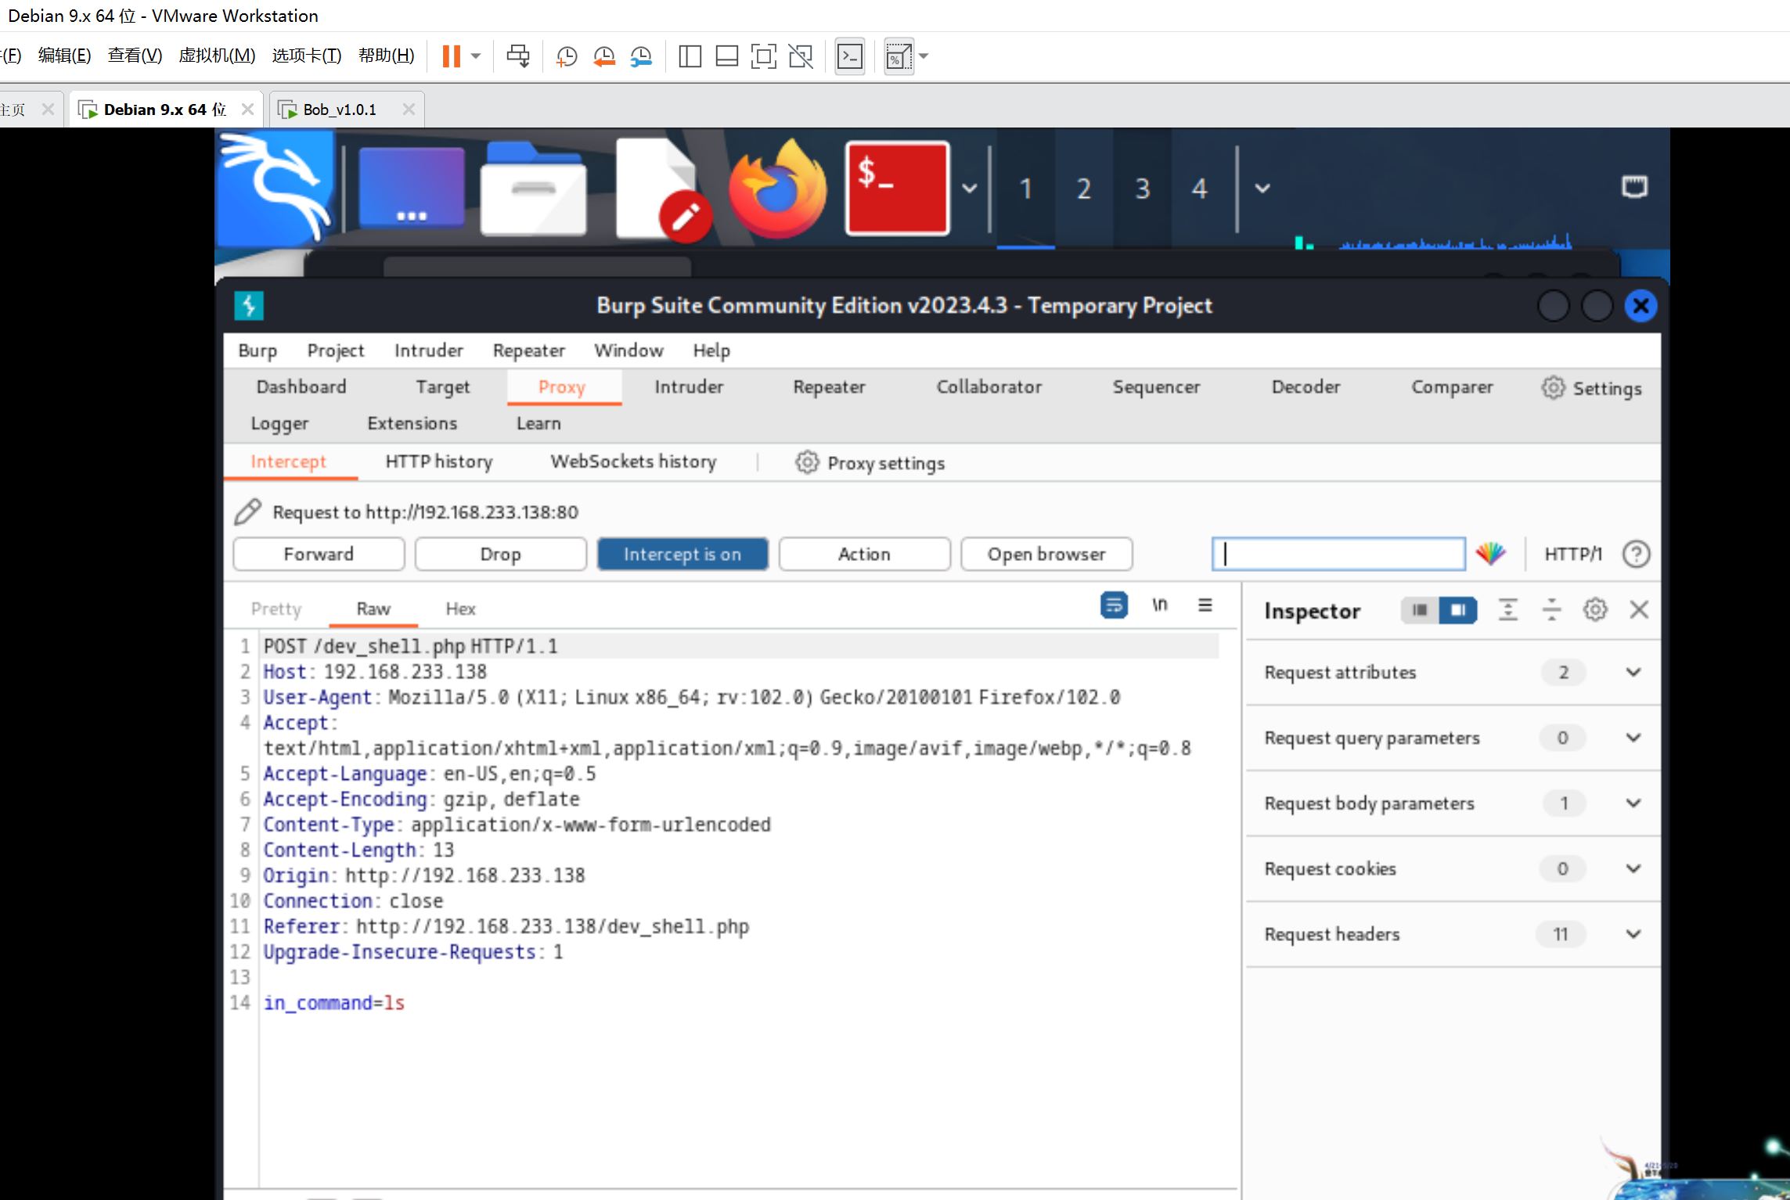Focus the comment input field

tap(1338, 554)
